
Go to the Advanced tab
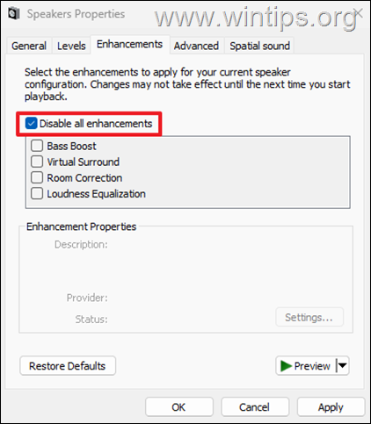click(196, 46)
